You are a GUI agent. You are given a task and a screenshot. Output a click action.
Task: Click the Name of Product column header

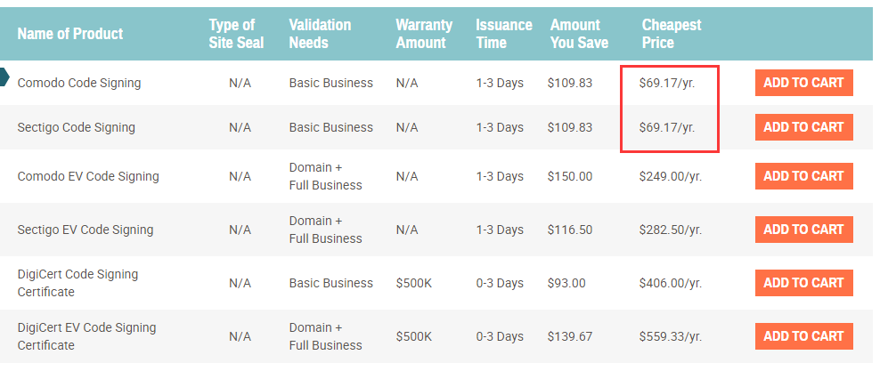[70, 34]
